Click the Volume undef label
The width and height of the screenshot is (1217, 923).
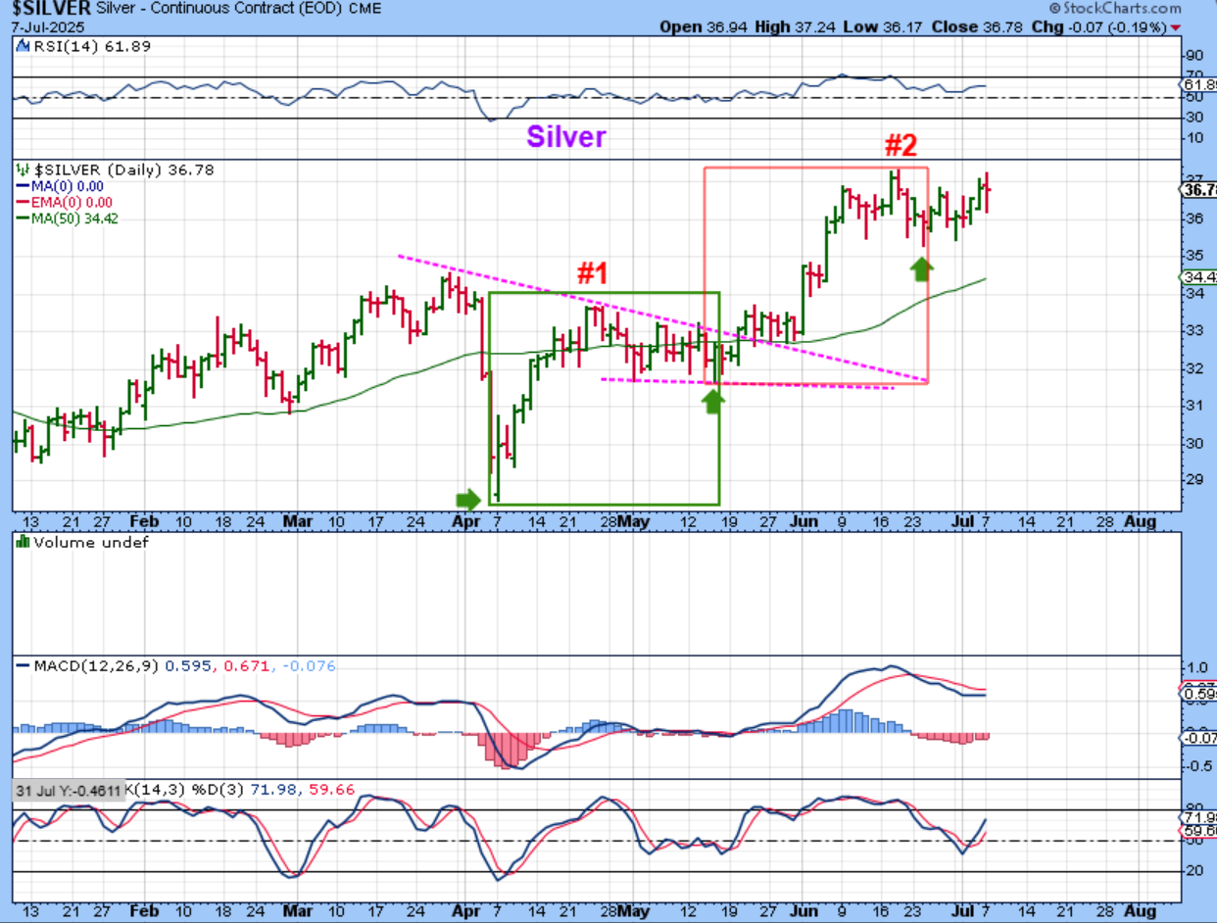tap(90, 542)
